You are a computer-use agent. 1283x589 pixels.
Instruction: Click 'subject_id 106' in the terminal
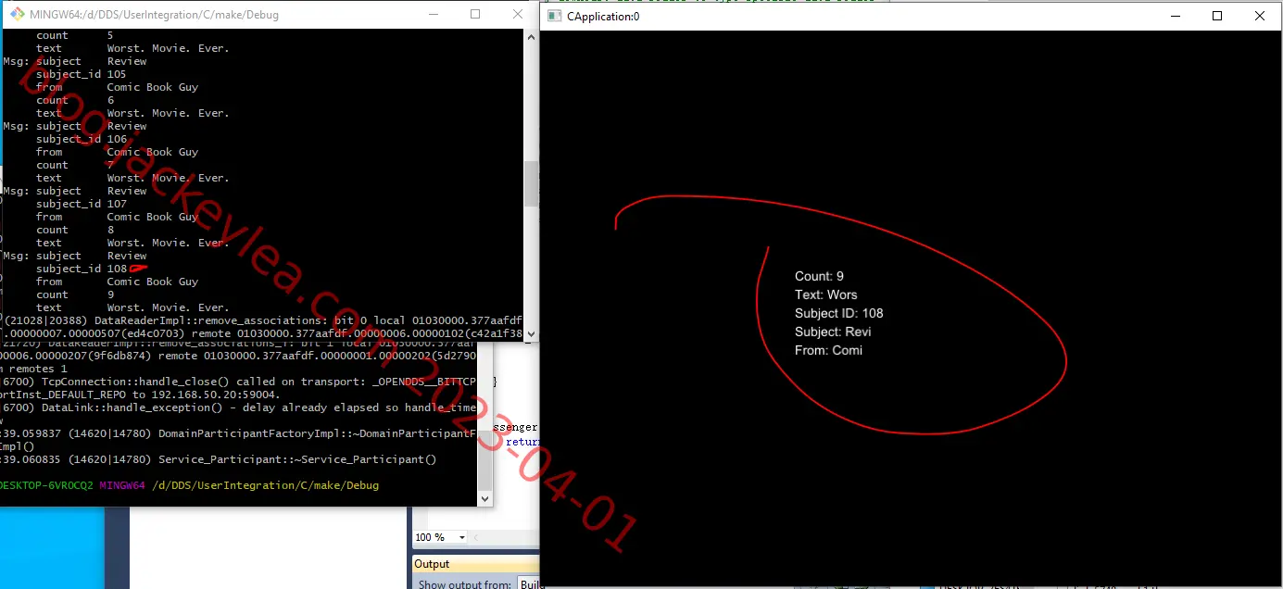[x=82, y=139]
